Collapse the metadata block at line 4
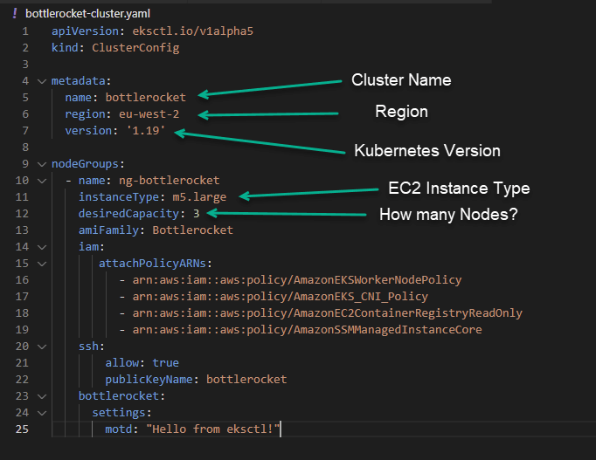 click(x=42, y=81)
